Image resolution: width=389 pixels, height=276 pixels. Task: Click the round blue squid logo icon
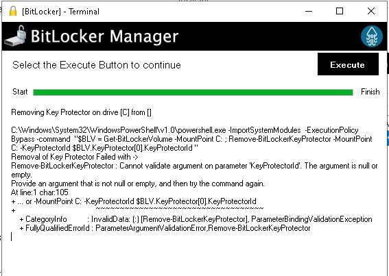371,36
